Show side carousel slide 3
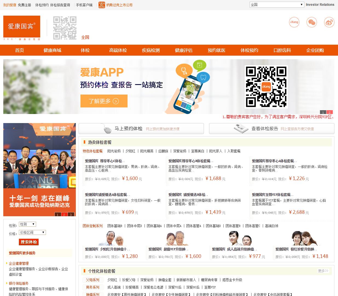This screenshot has width=338, height=296. click(71, 214)
